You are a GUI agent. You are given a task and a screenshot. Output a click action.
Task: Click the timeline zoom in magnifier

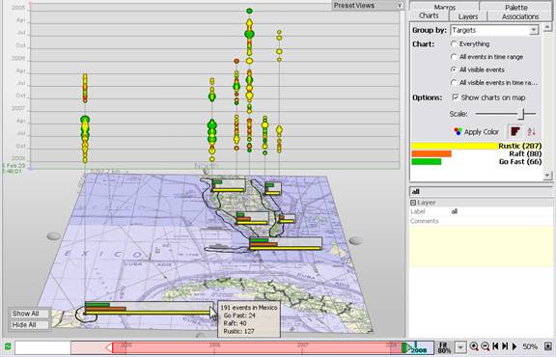click(x=473, y=346)
